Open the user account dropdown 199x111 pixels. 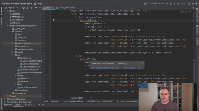(x=146, y=4)
